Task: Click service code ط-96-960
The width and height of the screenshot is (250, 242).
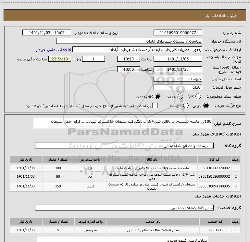Action: coord(215,230)
